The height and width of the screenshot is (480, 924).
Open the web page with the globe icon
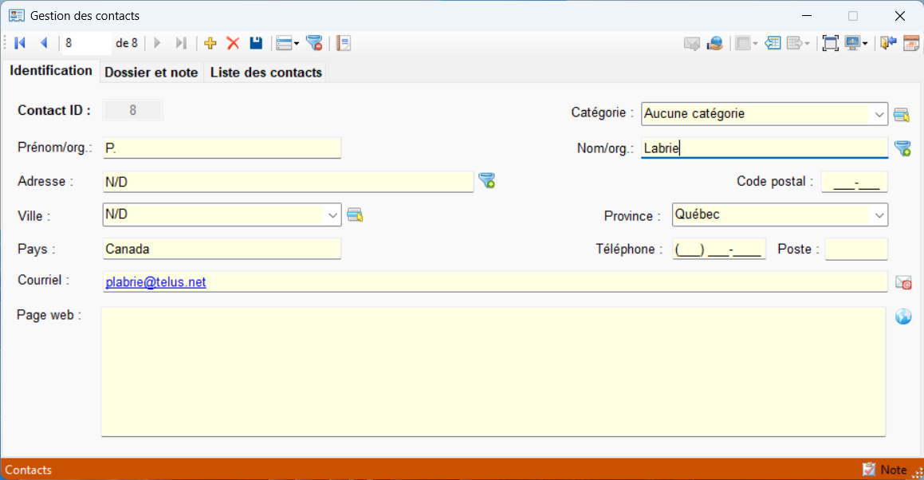pos(902,317)
